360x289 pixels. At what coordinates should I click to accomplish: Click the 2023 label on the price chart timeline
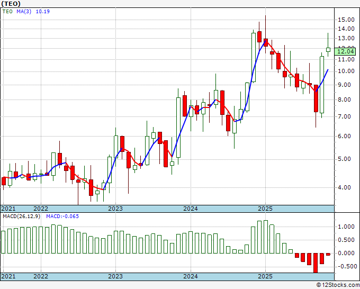point(115,209)
